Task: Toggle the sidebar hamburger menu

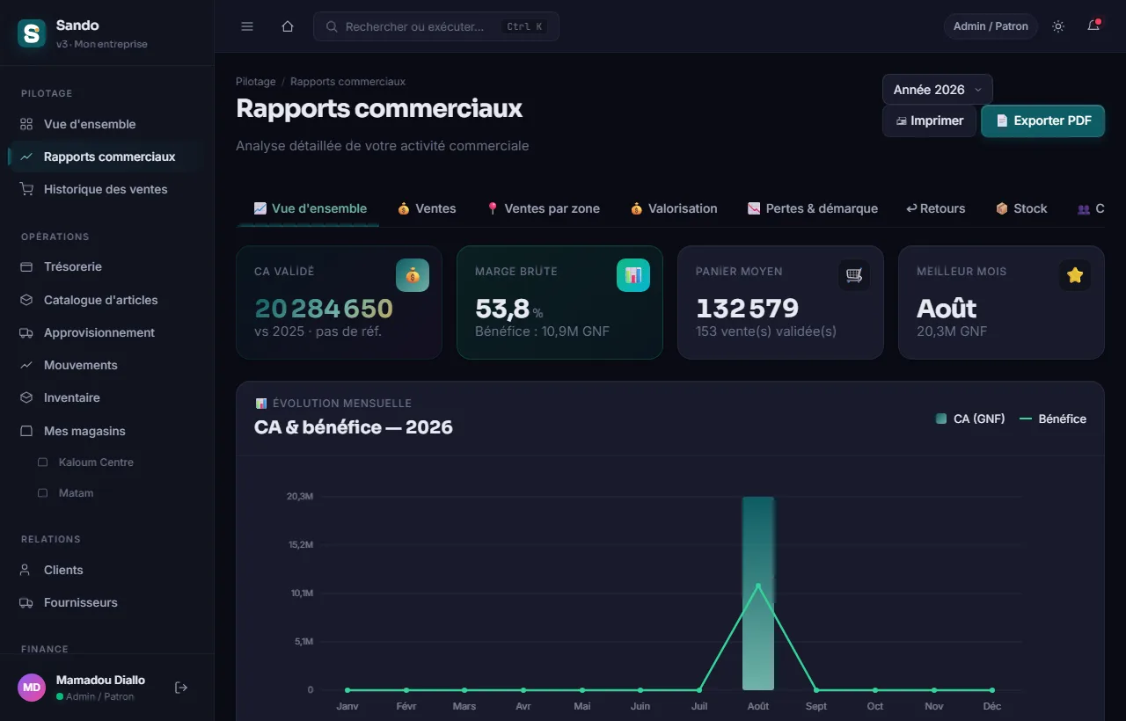Action: coord(247,26)
